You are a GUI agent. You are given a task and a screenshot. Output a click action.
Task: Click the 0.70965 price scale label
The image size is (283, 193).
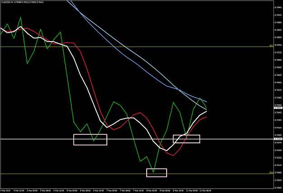[278, 7]
